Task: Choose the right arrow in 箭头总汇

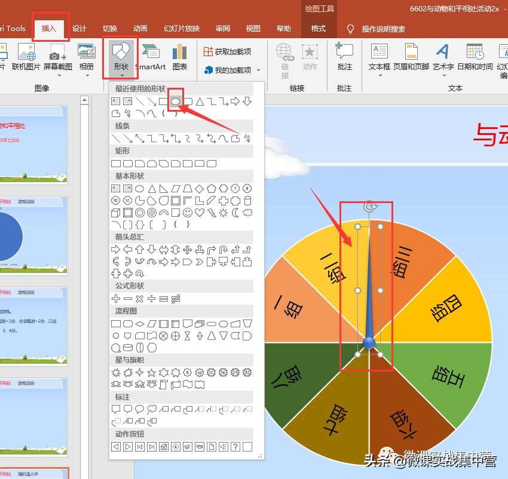Action: coord(116,250)
